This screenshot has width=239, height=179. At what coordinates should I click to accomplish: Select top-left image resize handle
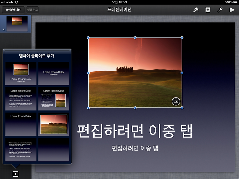(x=88, y=37)
